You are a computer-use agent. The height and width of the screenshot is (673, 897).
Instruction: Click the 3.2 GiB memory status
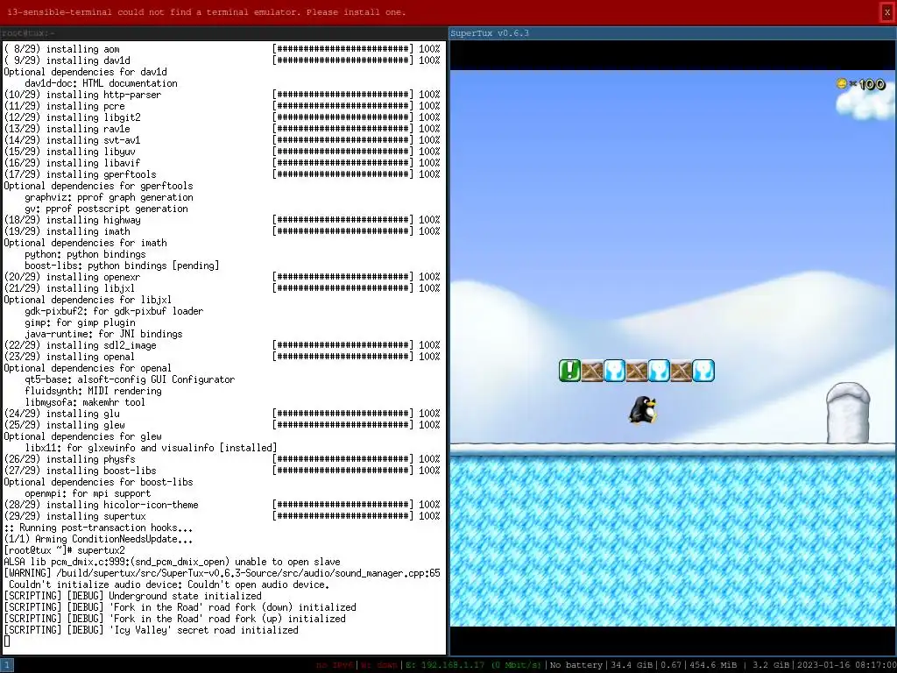point(769,665)
